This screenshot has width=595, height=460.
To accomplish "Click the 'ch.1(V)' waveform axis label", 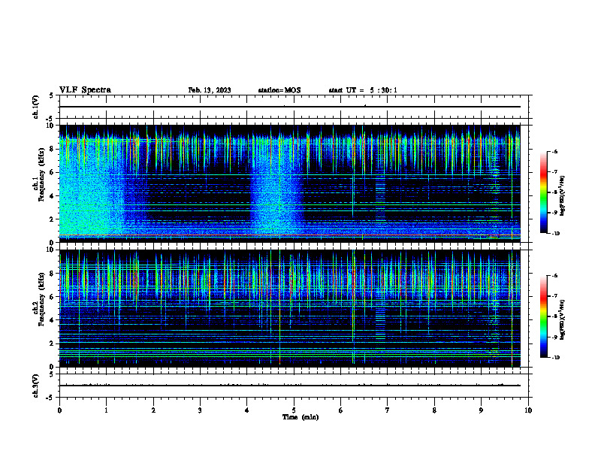I will (x=35, y=107).
